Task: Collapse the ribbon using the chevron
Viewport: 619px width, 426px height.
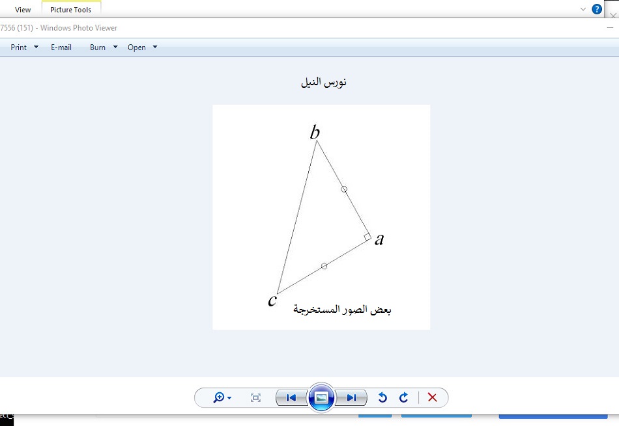Action: (583, 9)
